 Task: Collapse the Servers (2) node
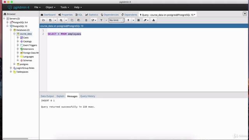pyautogui.click(x=4, y=19)
